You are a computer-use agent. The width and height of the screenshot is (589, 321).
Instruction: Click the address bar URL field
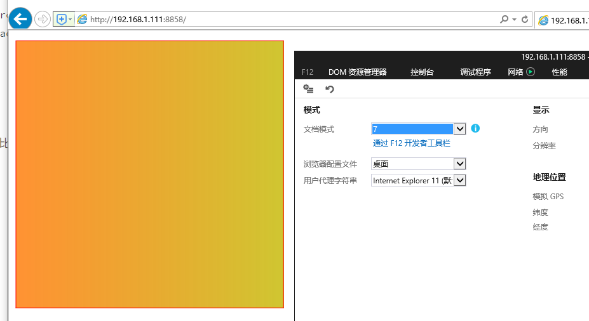[293, 19]
